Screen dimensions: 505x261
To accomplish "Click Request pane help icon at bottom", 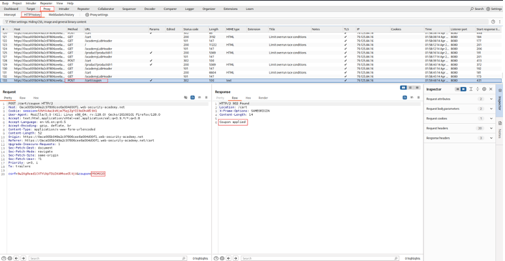I will pyautogui.click(x=4, y=258).
